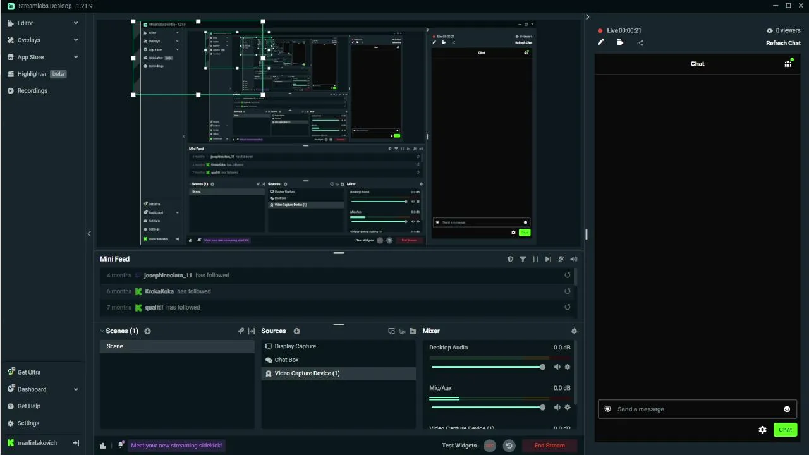This screenshot has width=809, height=455.
Task: Open Settings in the sidebar
Action: pos(28,423)
